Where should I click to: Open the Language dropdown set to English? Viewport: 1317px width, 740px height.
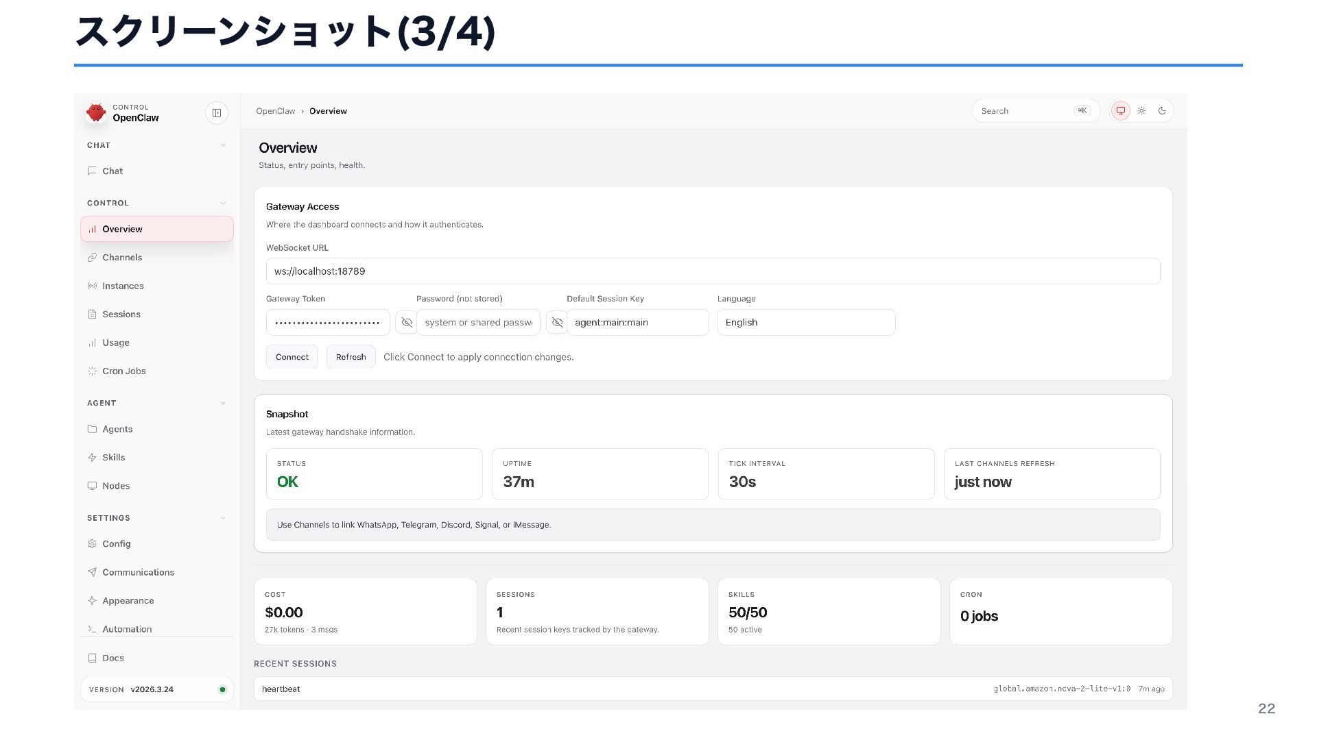[805, 323]
